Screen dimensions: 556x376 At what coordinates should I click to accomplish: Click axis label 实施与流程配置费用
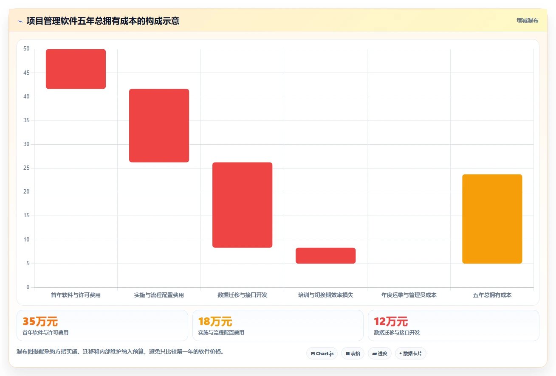(159, 295)
